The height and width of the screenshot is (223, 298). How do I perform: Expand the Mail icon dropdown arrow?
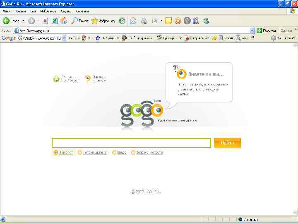point(138,21)
